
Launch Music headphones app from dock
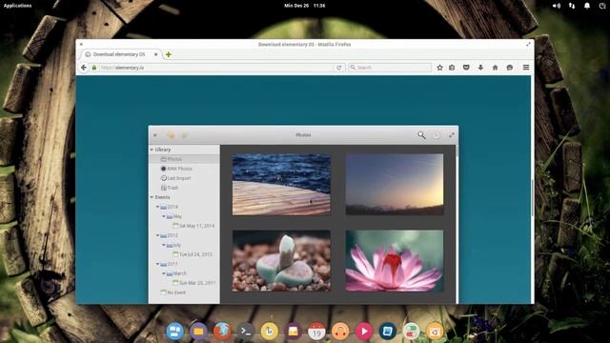340,332
